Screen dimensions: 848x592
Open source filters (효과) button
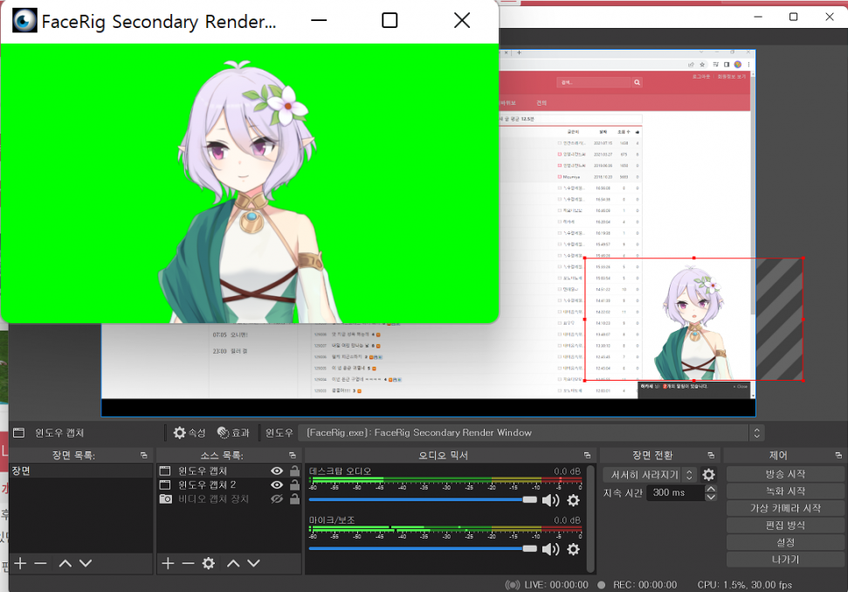click(233, 432)
